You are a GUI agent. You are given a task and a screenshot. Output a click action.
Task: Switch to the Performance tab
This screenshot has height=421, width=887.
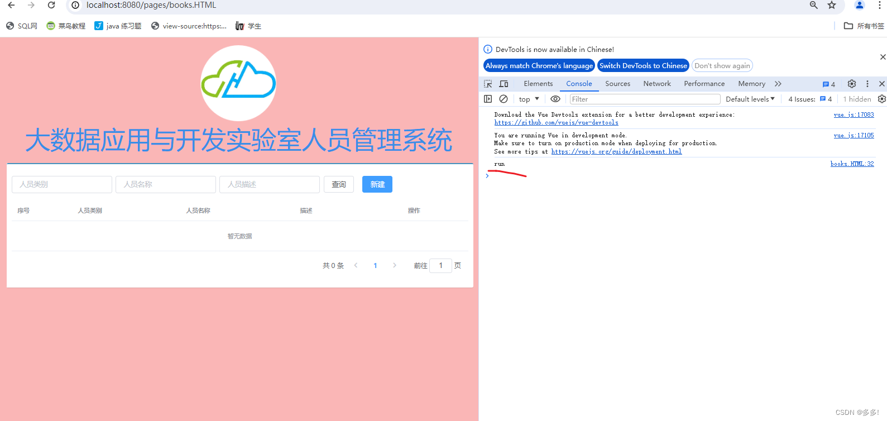[x=704, y=84]
